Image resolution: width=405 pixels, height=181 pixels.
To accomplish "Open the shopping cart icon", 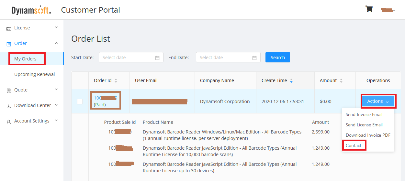I will click(369, 9).
